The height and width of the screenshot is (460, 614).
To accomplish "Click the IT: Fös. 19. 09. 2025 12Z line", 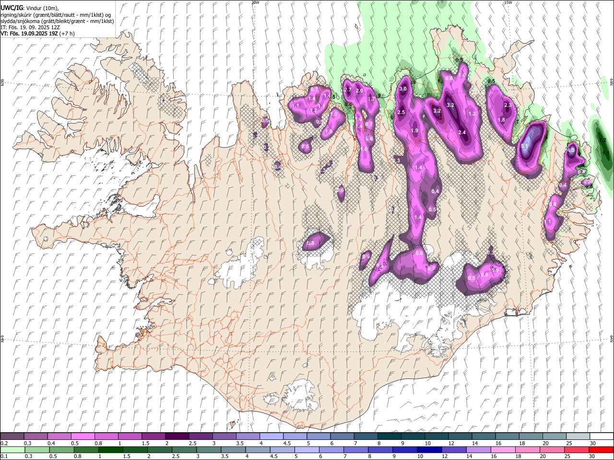I will [x=30, y=27].
